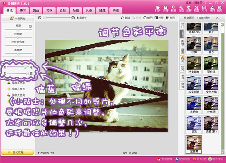Apply the 复古 effect thumbnail
The image size is (226, 163).
tap(211, 45)
